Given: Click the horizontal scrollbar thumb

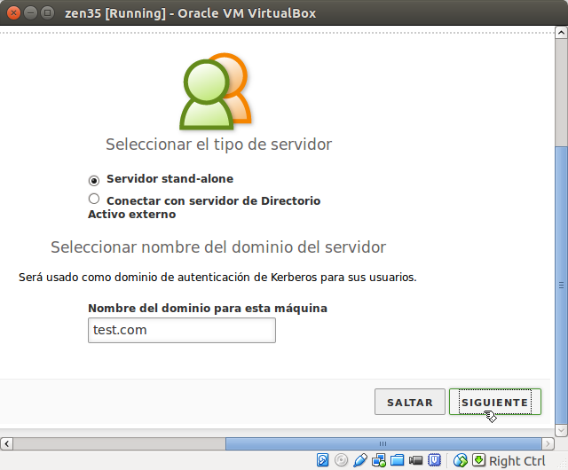Looking at the screenshot, I should click(383, 443).
